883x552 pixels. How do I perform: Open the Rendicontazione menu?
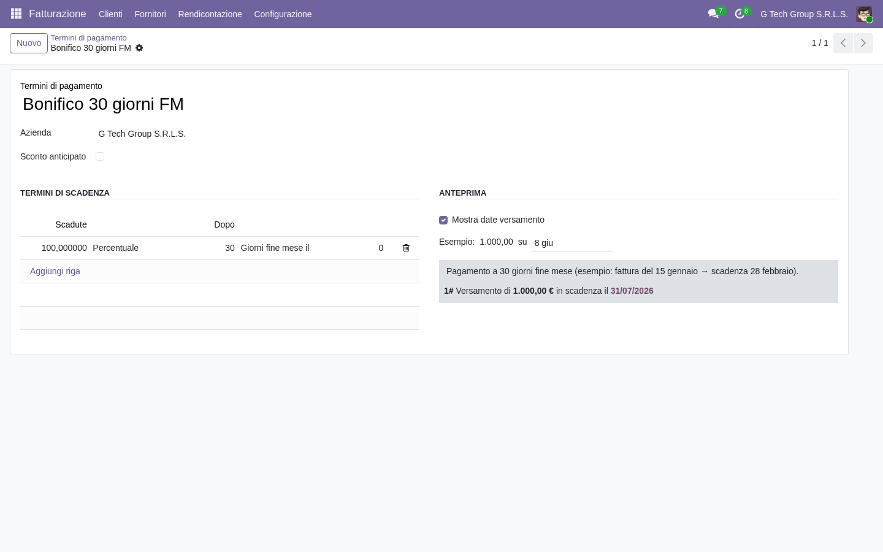coord(210,14)
